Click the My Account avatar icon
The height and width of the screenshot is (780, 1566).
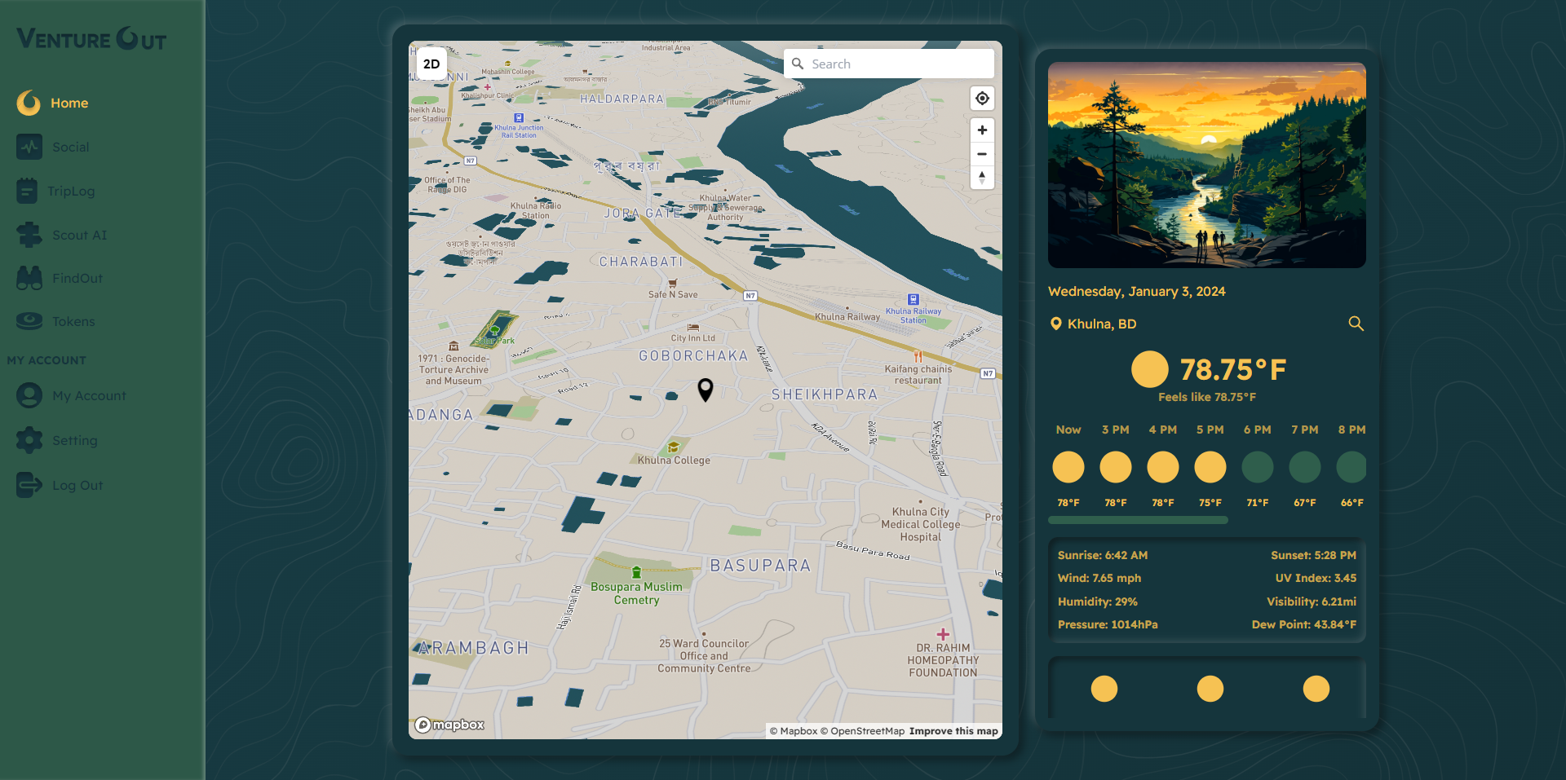[x=29, y=395]
